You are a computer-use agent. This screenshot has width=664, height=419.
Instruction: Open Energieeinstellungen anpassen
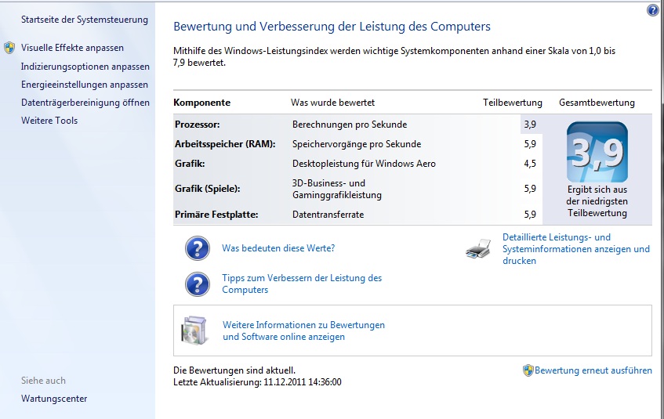tap(85, 85)
